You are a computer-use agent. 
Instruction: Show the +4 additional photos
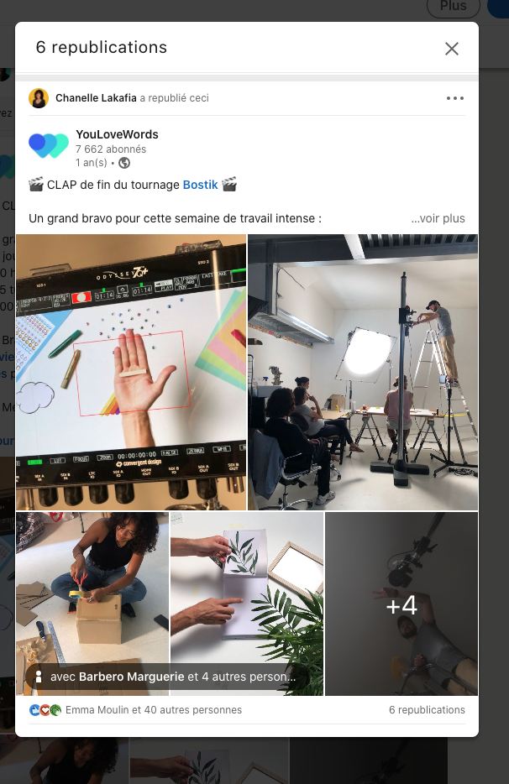coord(401,604)
